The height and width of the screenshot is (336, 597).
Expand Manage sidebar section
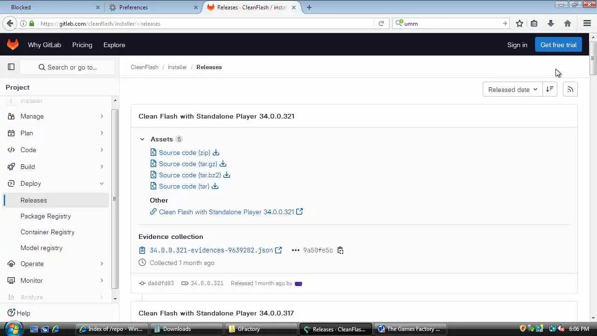tap(56, 116)
